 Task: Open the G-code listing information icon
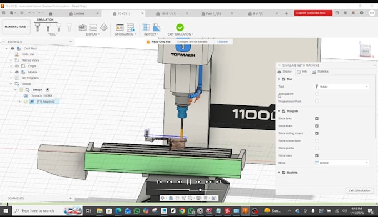(131, 27)
